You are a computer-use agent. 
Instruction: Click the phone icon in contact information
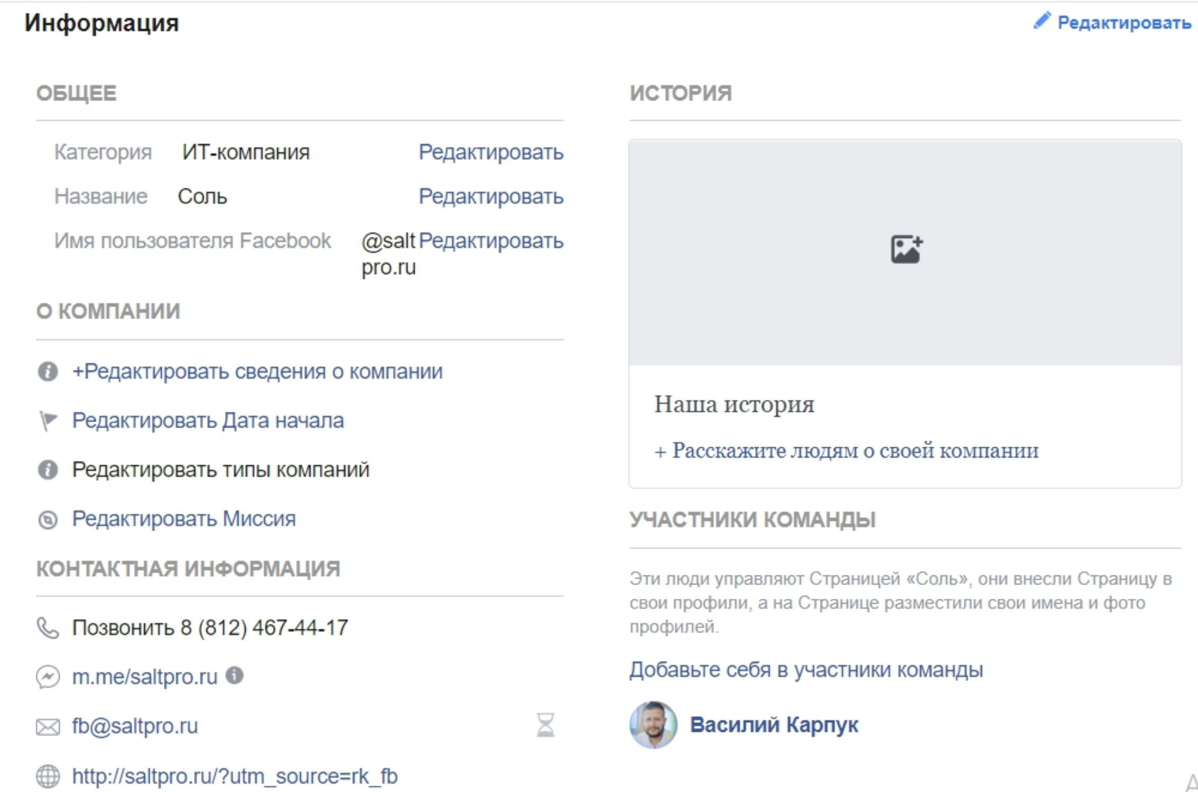48,628
